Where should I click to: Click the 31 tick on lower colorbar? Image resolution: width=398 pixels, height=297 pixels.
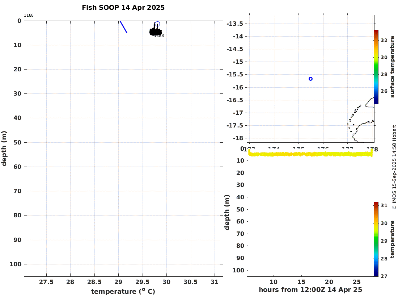384,205
